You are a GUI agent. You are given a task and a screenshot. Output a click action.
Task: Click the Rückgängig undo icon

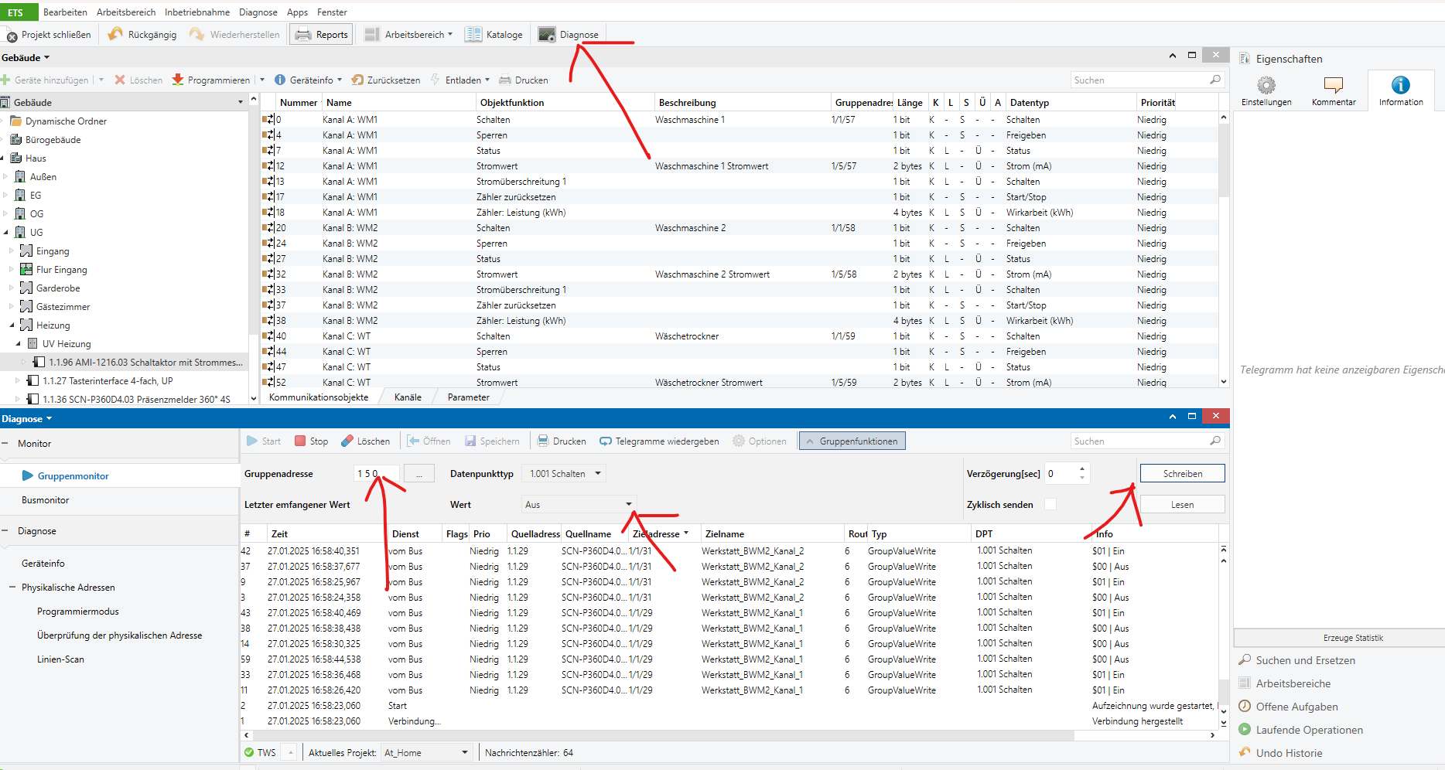pos(115,35)
